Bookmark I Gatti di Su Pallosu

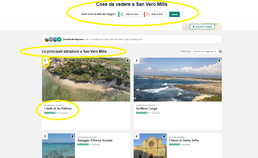[x=128, y=61]
